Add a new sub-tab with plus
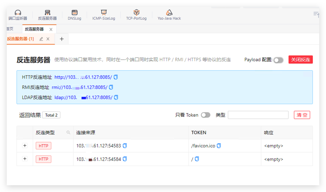This screenshot has width=326, height=192. point(62,39)
